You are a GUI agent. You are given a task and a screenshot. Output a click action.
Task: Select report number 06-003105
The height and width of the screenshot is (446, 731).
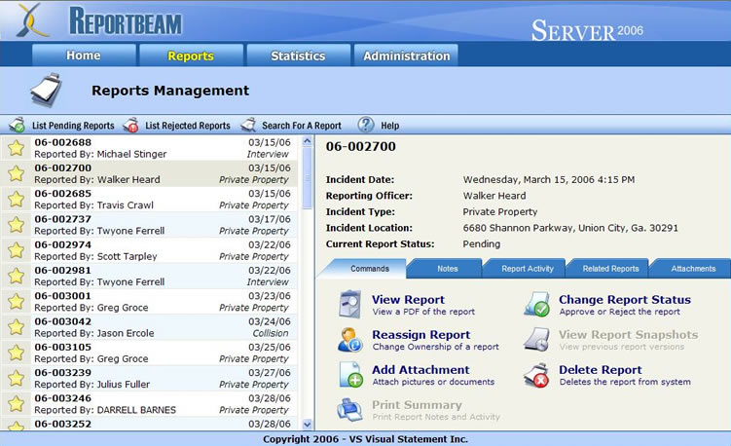coord(63,347)
